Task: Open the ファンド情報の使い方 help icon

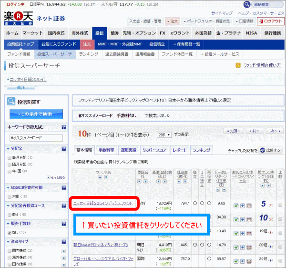Action: [x=238, y=65]
